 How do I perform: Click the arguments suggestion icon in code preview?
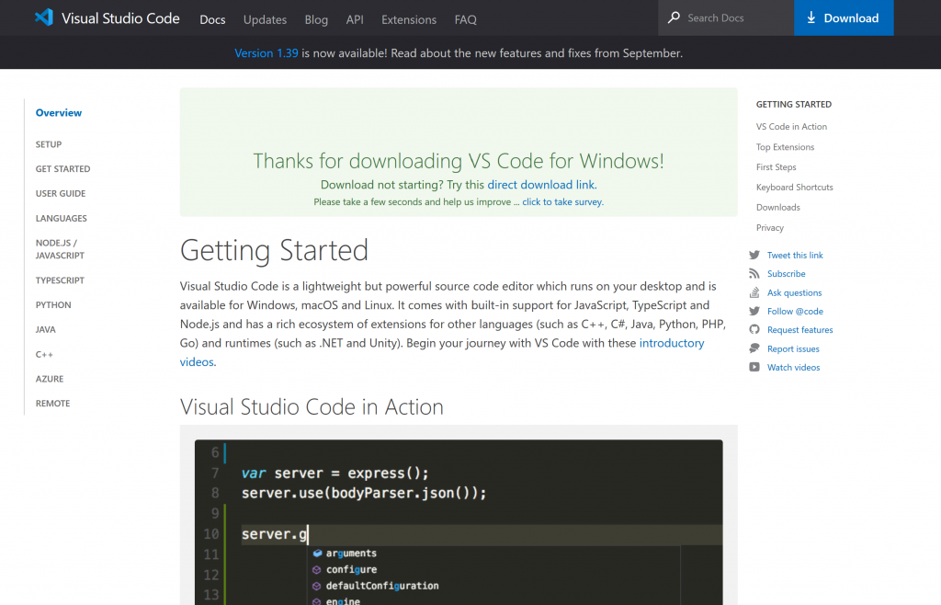[317, 554]
